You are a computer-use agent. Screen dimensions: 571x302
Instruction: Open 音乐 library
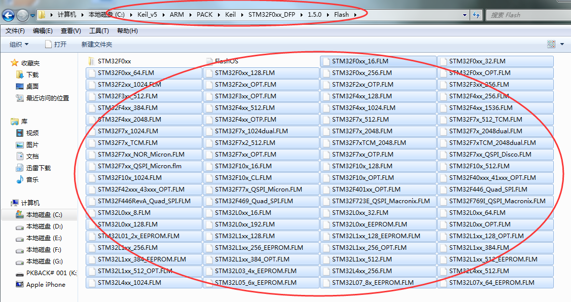(28, 179)
